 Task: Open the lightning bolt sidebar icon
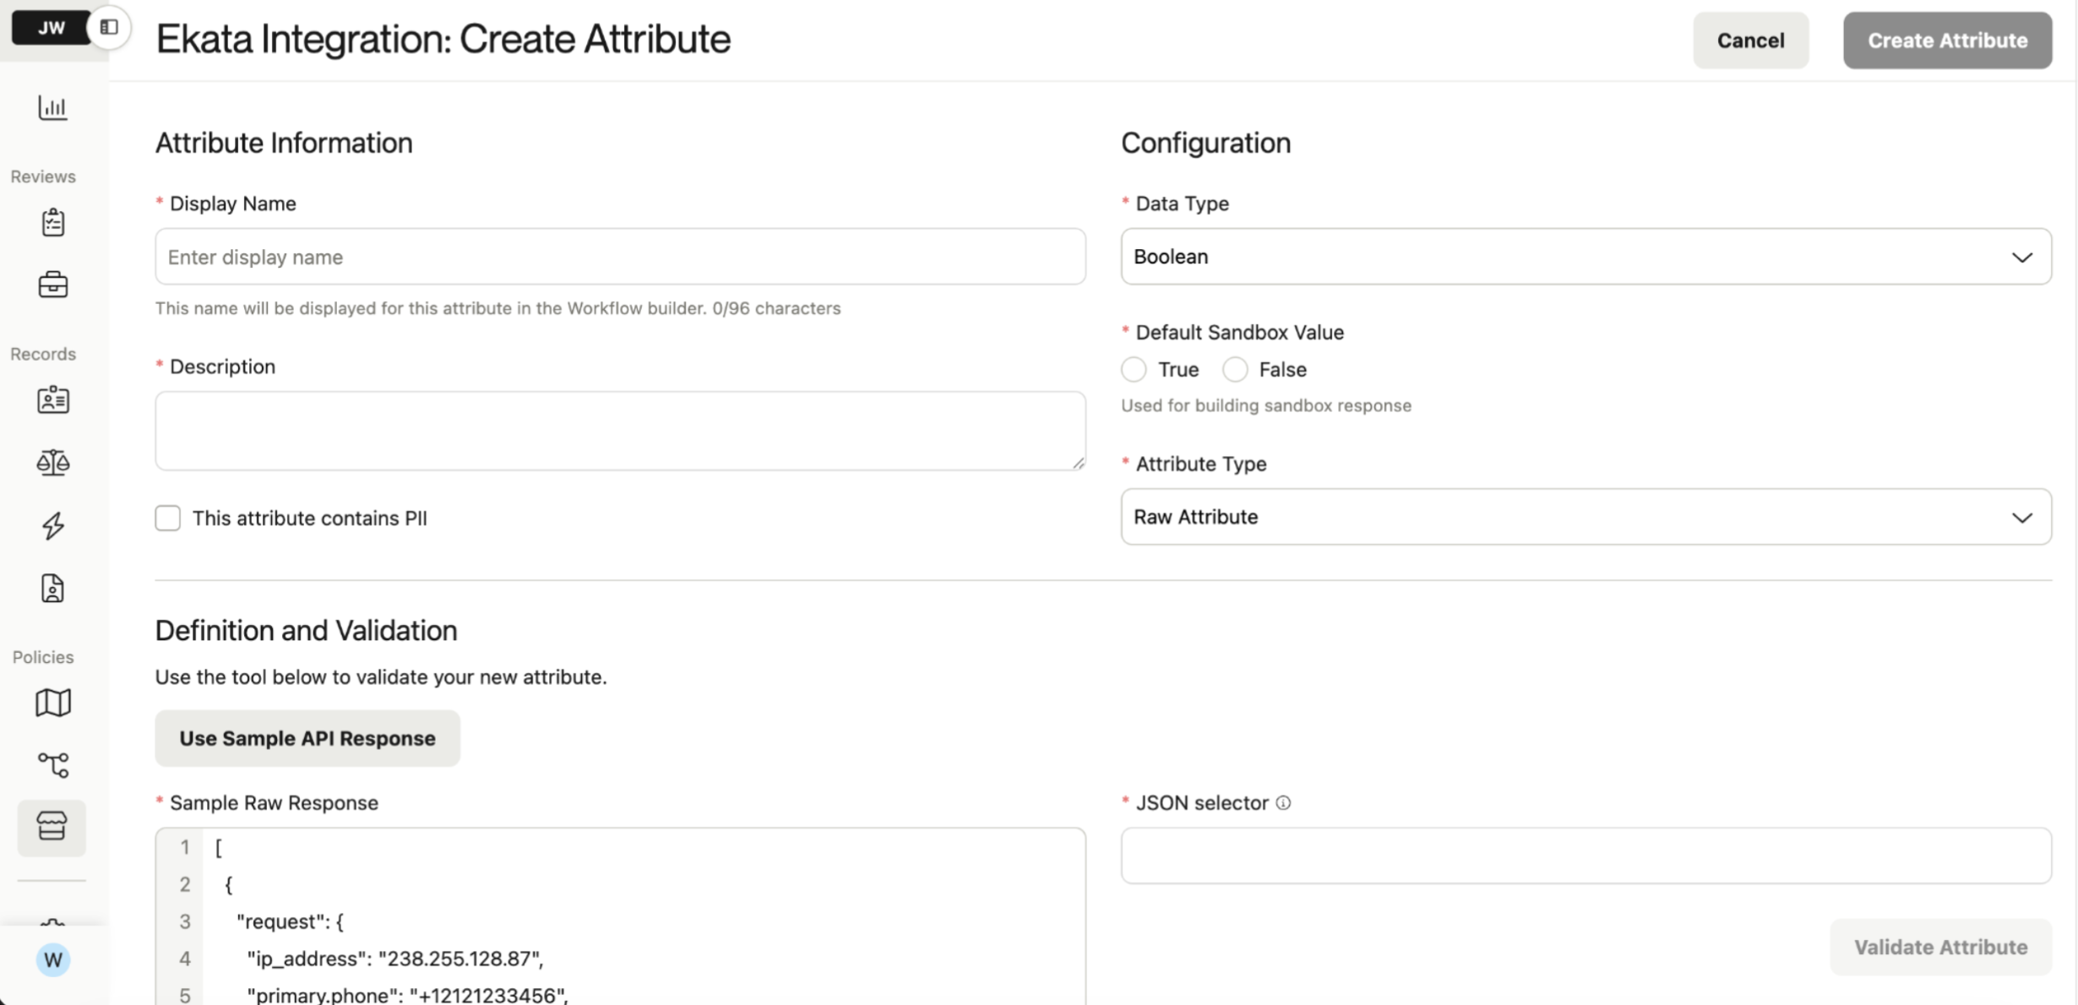(x=52, y=525)
